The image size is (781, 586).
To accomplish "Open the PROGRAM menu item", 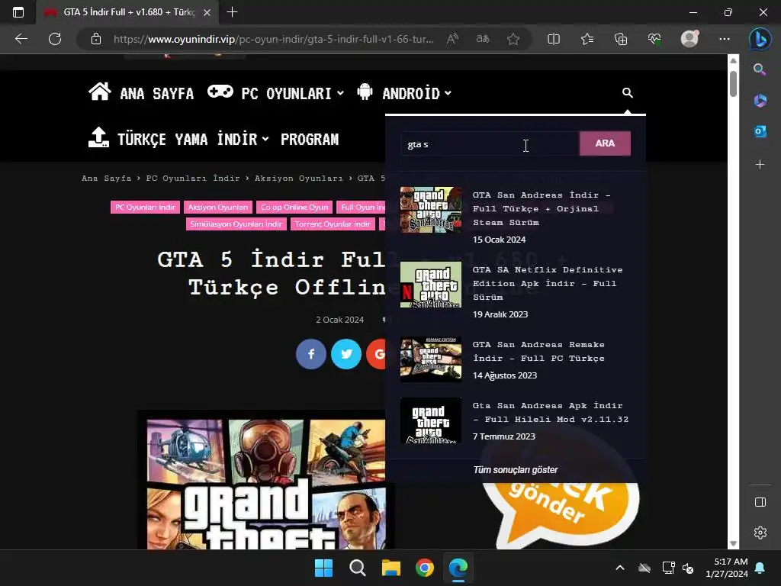I will 310,139.
